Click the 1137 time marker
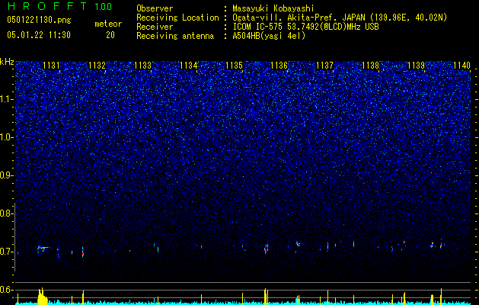The width and height of the screenshot is (479, 305). [324, 66]
